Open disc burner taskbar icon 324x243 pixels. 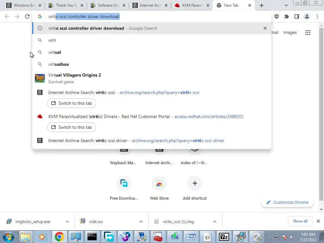[x=125, y=237]
